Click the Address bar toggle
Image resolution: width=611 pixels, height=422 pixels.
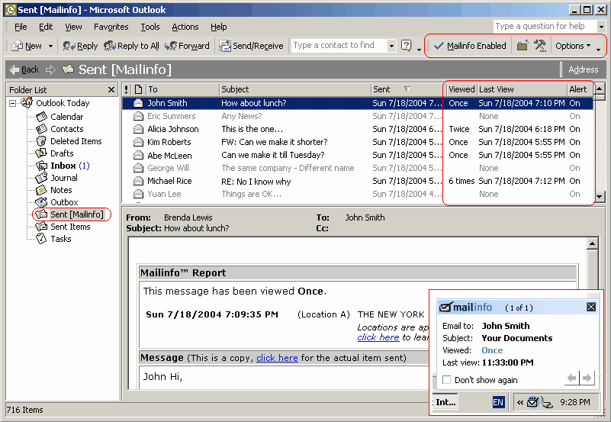(x=583, y=69)
